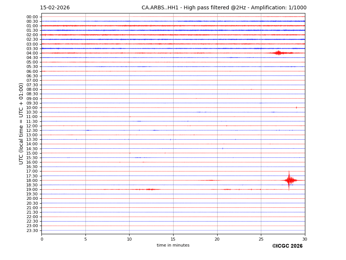This screenshot has width=346, height=260.
Task: Click the 15 tick on the x-axis
Action: (x=173, y=239)
